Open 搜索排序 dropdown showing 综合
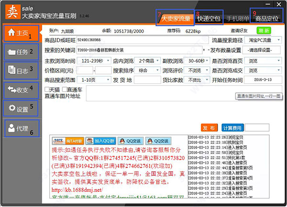The image size is (287, 207). (x=147, y=70)
